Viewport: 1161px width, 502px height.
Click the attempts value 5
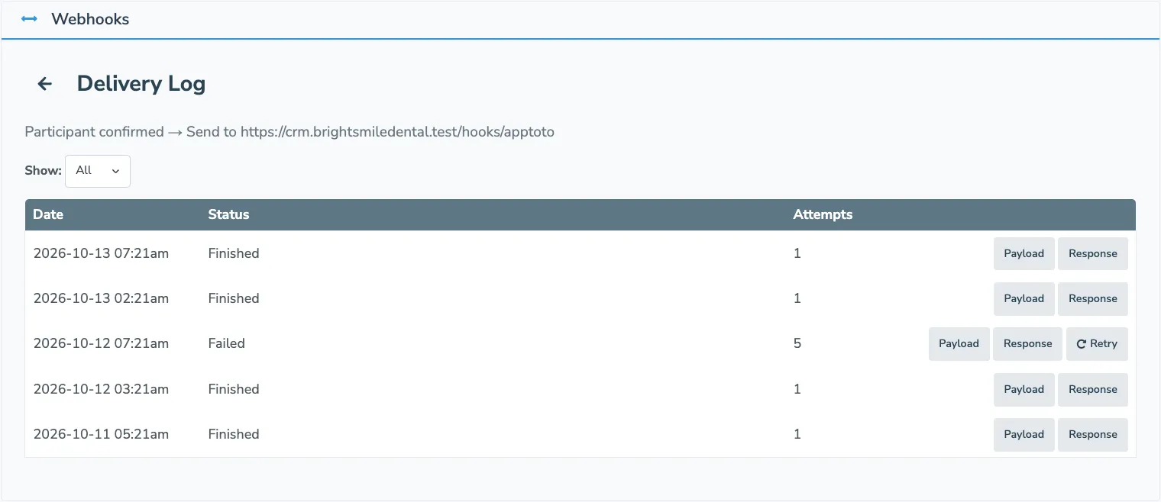797,343
